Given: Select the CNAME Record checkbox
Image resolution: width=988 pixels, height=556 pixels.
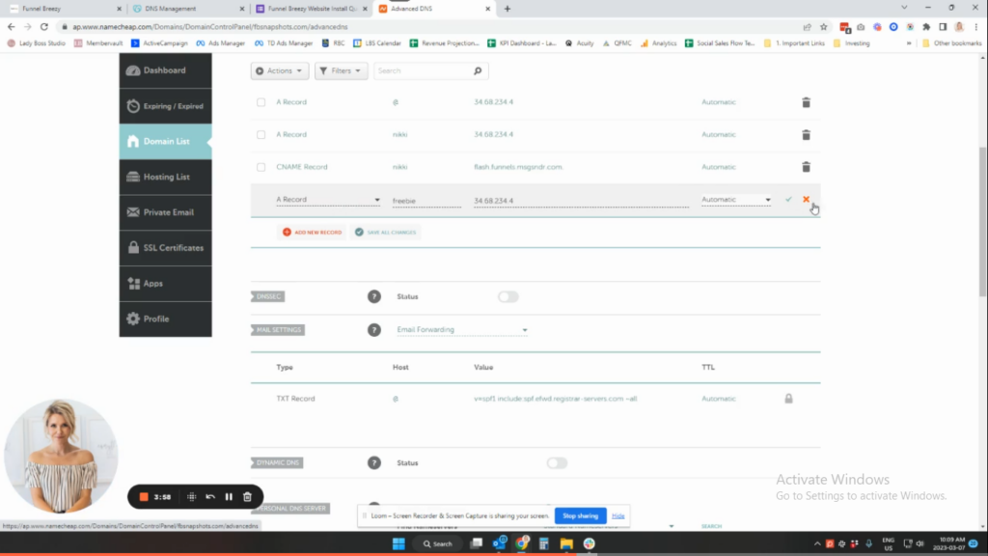Looking at the screenshot, I should point(261,167).
